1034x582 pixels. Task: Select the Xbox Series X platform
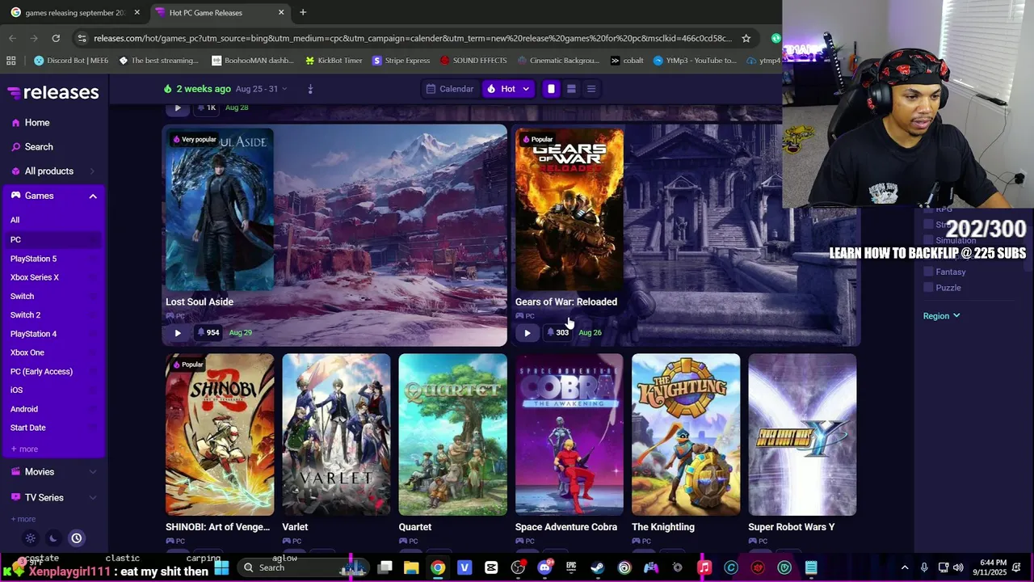pyautogui.click(x=34, y=277)
